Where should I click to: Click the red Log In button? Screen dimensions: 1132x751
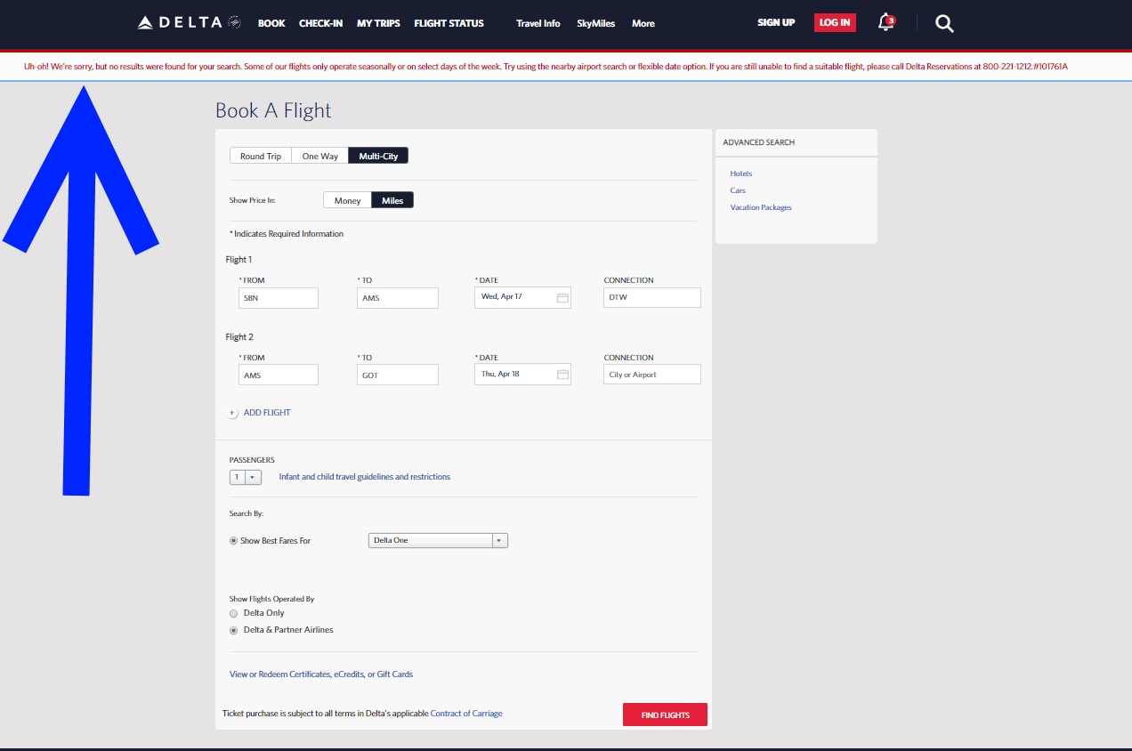tap(834, 23)
